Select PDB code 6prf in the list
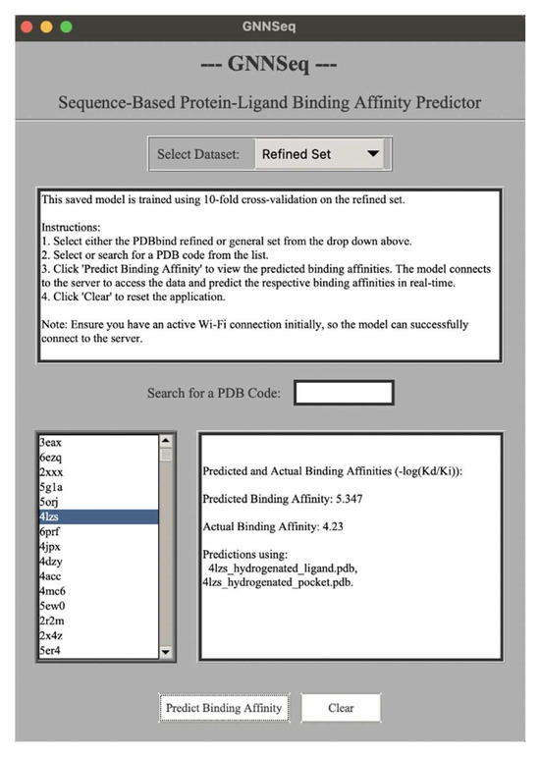The width and height of the screenshot is (540, 758). point(98,532)
